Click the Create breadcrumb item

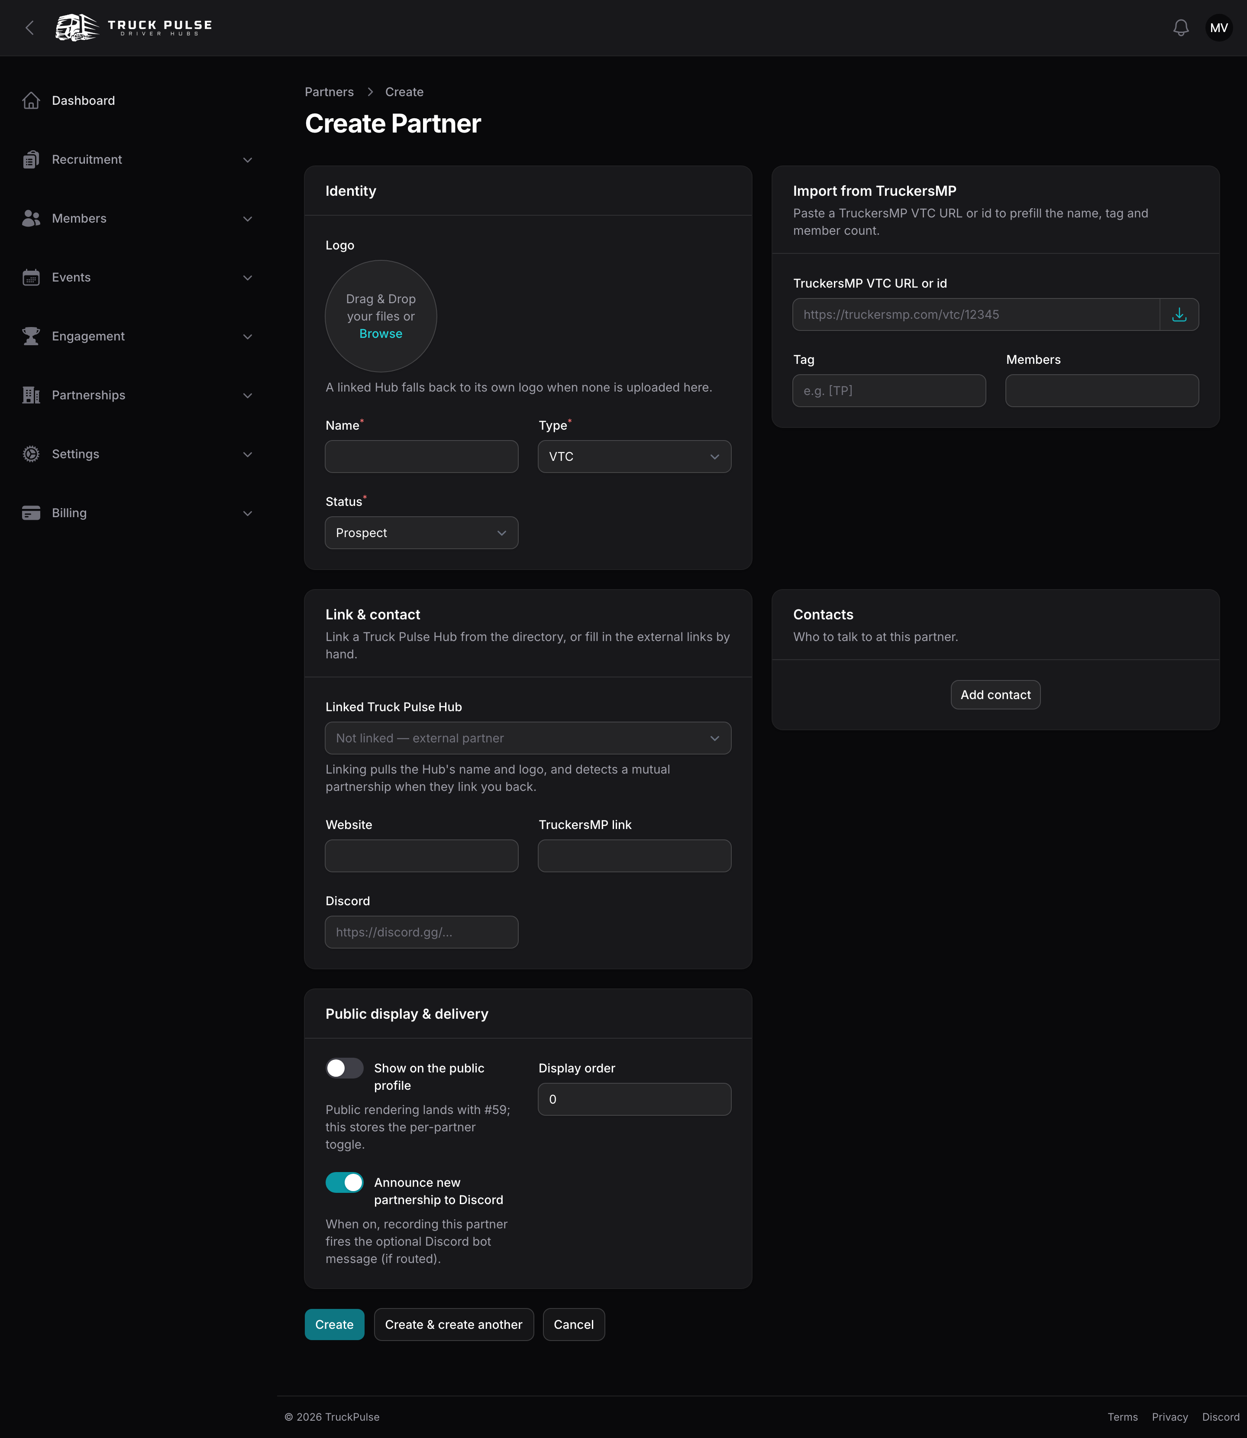point(404,92)
